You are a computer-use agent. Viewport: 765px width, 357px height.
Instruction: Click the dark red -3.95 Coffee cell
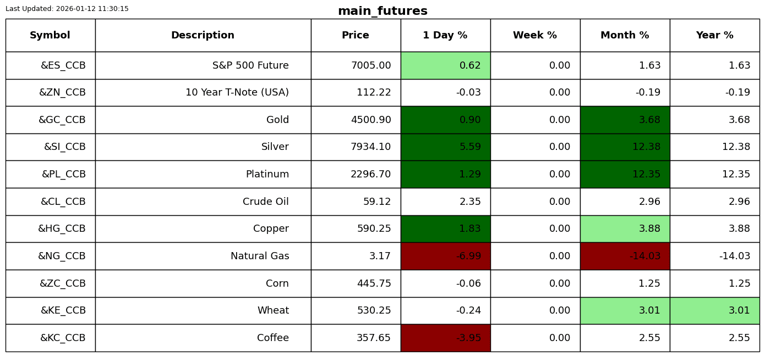(445, 338)
